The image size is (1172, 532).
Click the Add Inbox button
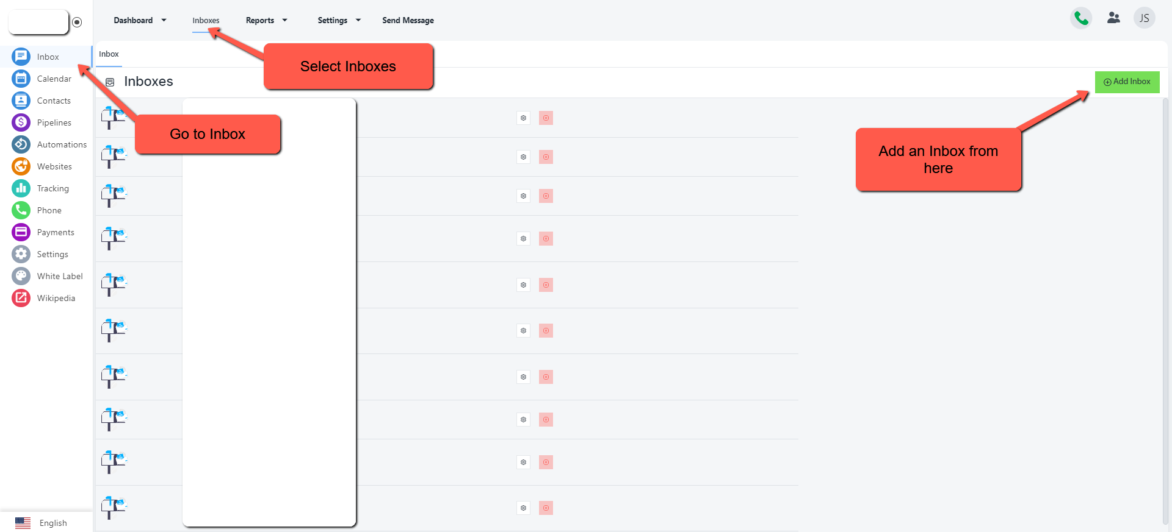(1127, 82)
